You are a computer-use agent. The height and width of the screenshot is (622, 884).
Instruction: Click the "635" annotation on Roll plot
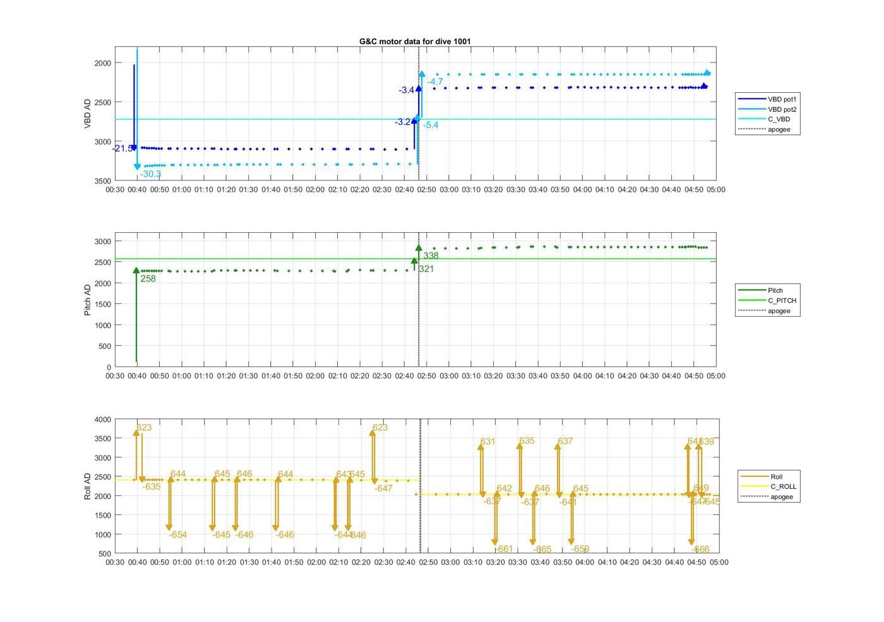(527, 441)
